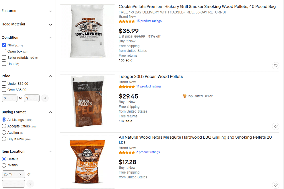
Task: Click the Top Rated Seller badge
Action: click(198, 96)
